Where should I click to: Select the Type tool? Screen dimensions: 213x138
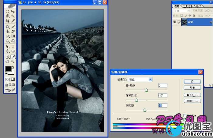coord(13,46)
